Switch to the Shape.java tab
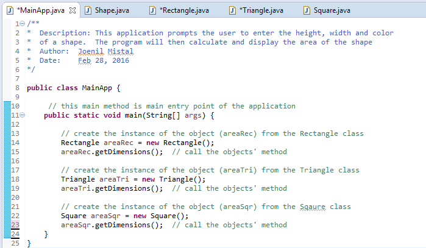This screenshot has height=248, width=426. (111, 10)
